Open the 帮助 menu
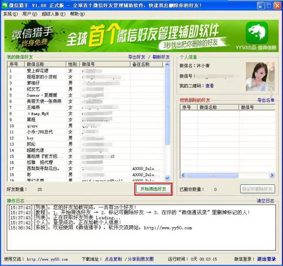The image size is (283, 266). tap(76, 14)
